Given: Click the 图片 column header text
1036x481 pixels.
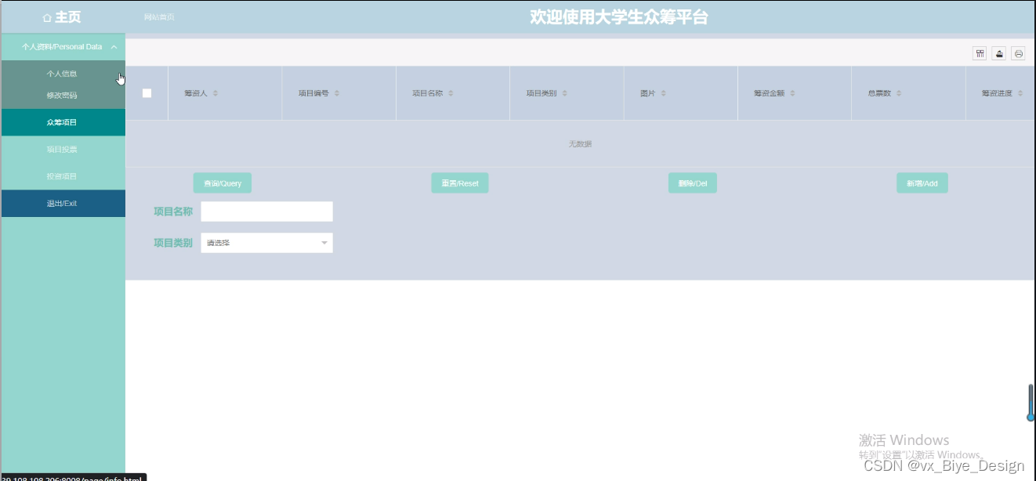Looking at the screenshot, I should (x=647, y=93).
